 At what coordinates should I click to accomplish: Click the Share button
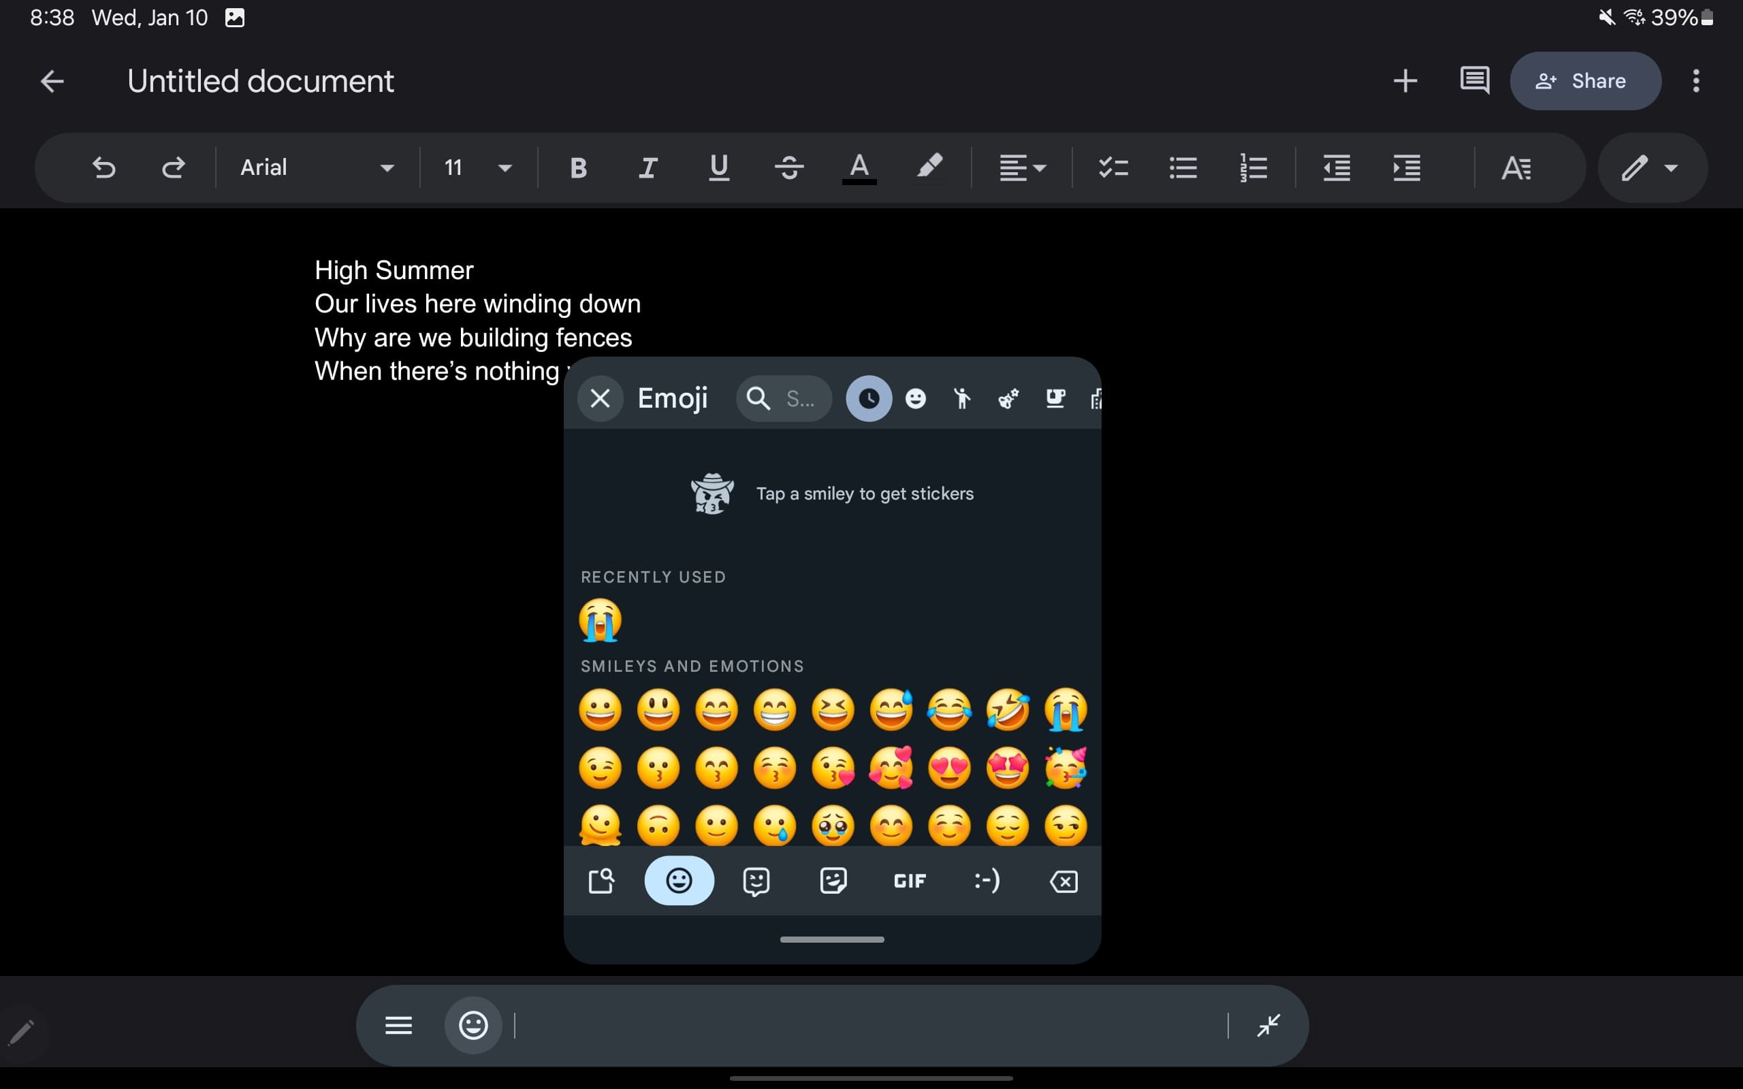(1584, 81)
